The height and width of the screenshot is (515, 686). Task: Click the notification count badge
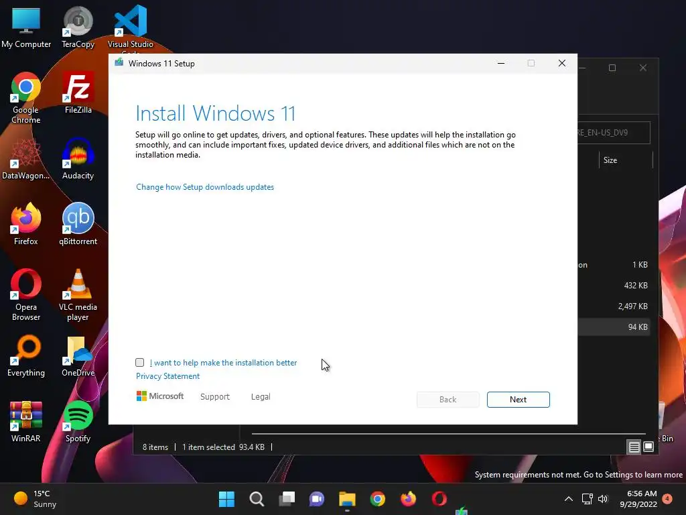[667, 498]
